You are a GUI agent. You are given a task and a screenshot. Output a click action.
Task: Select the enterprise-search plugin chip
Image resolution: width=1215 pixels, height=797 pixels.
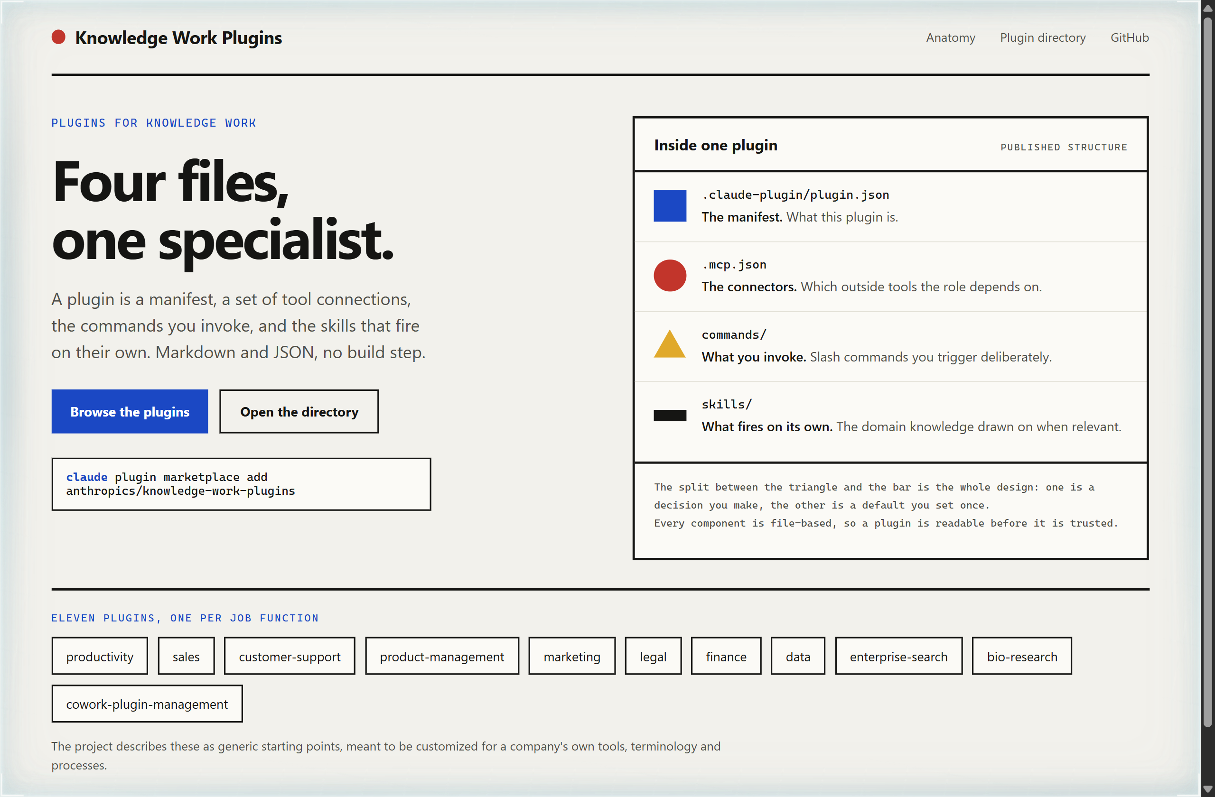click(898, 656)
